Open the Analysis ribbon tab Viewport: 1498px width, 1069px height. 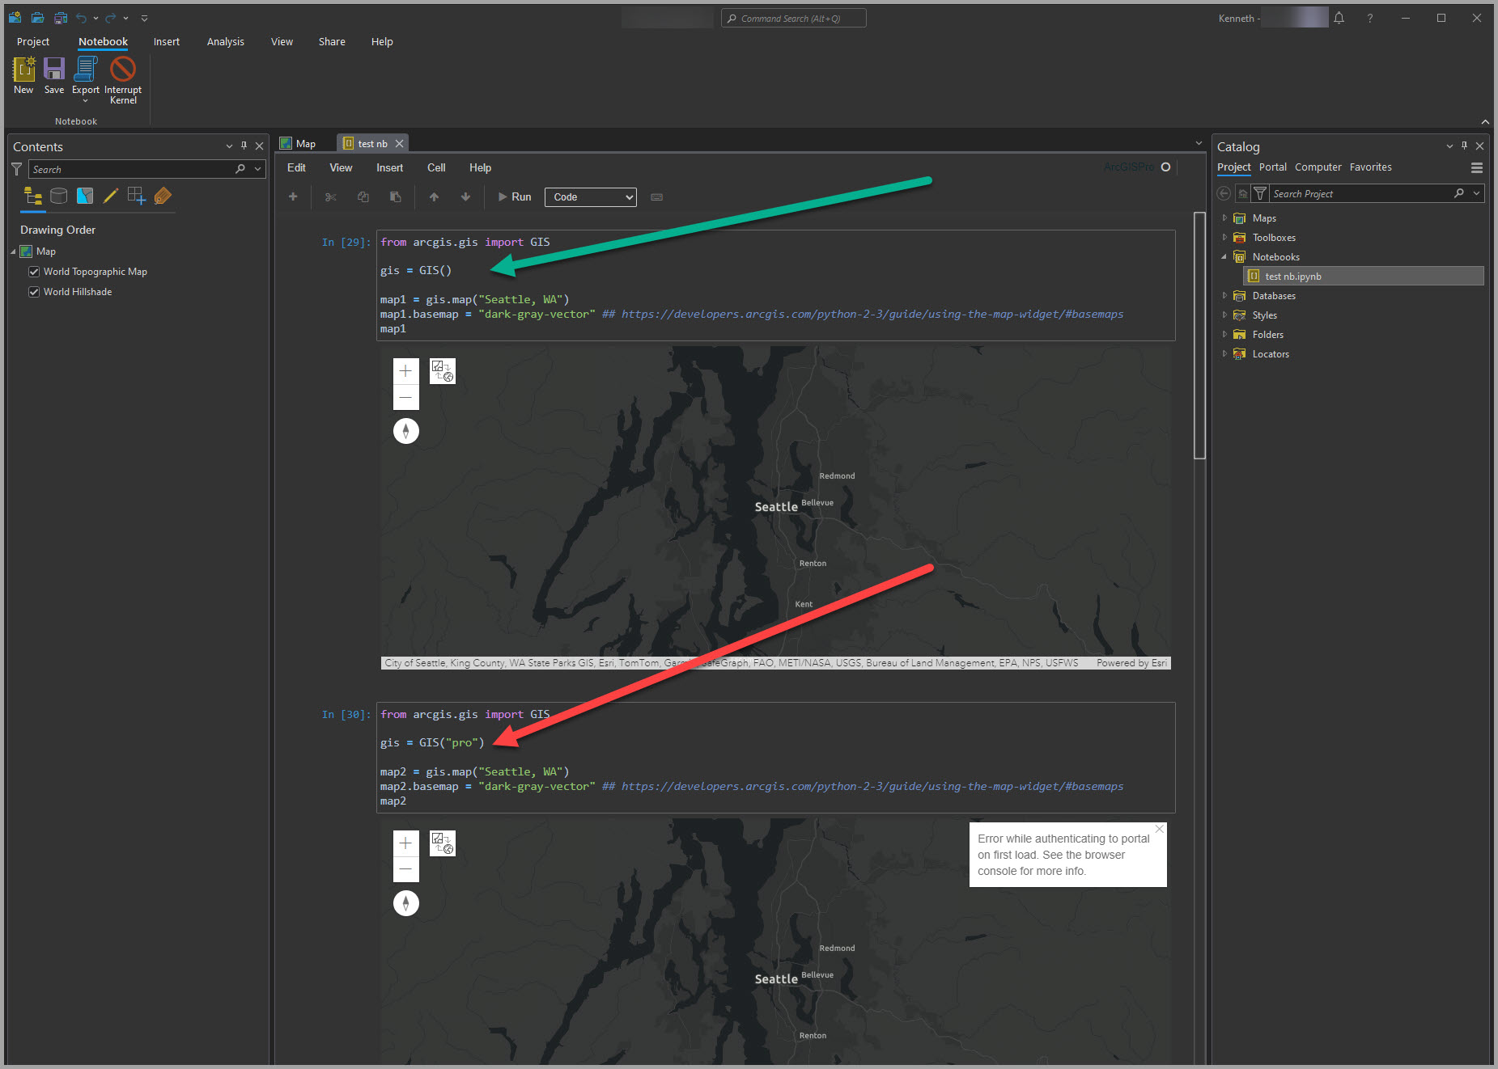coord(225,42)
